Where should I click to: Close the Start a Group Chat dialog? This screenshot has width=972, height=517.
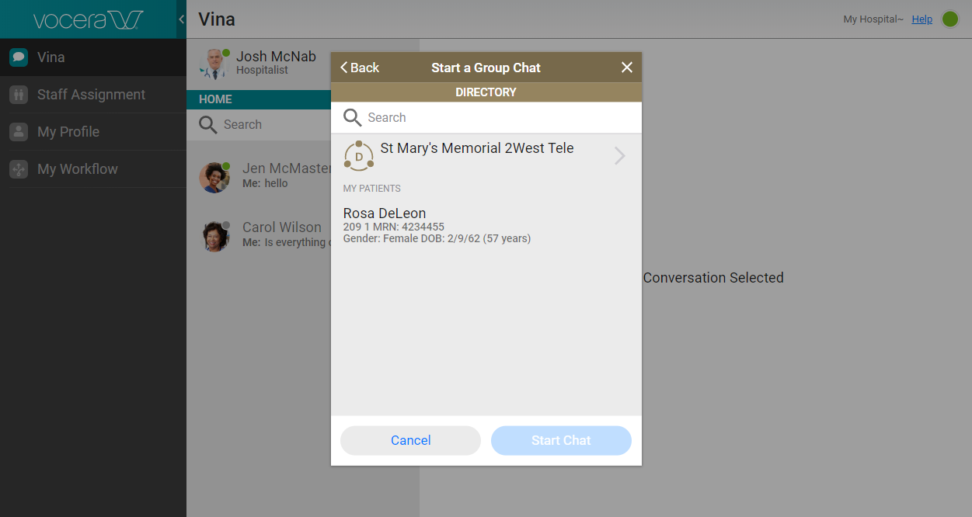coord(627,68)
